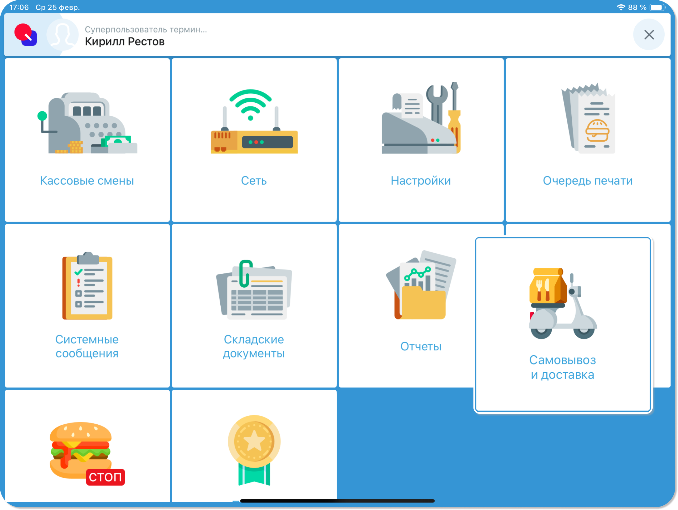Open the paperclip documents icon for Складские документы
Screen dimensions: 678x510
click(x=254, y=290)
